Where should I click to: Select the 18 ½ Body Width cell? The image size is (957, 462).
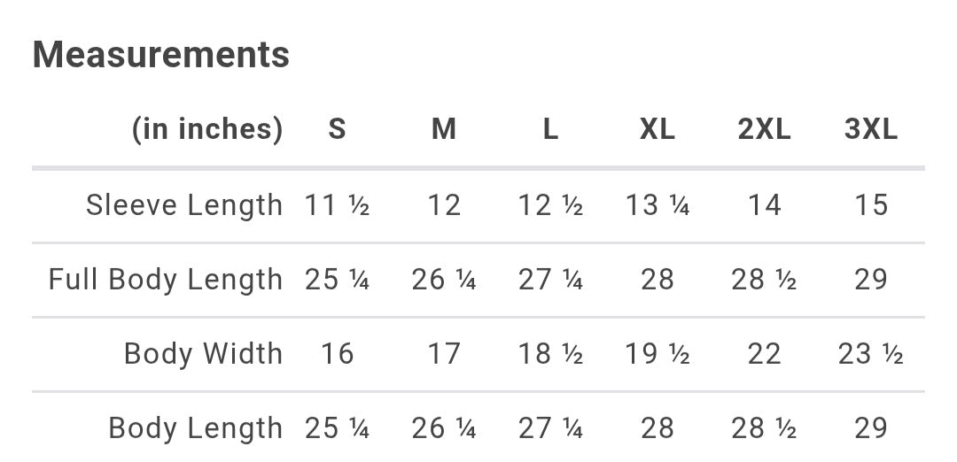[550, 354]
